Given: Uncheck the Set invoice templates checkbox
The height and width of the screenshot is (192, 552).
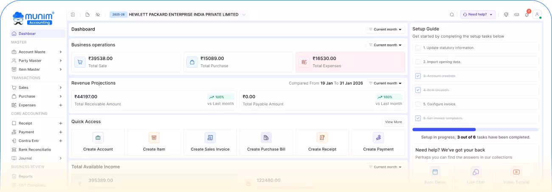Looking at the screenshot, I should [418, 118].
